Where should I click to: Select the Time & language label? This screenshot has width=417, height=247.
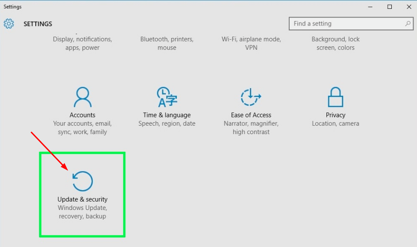click(x=167, y=115)
